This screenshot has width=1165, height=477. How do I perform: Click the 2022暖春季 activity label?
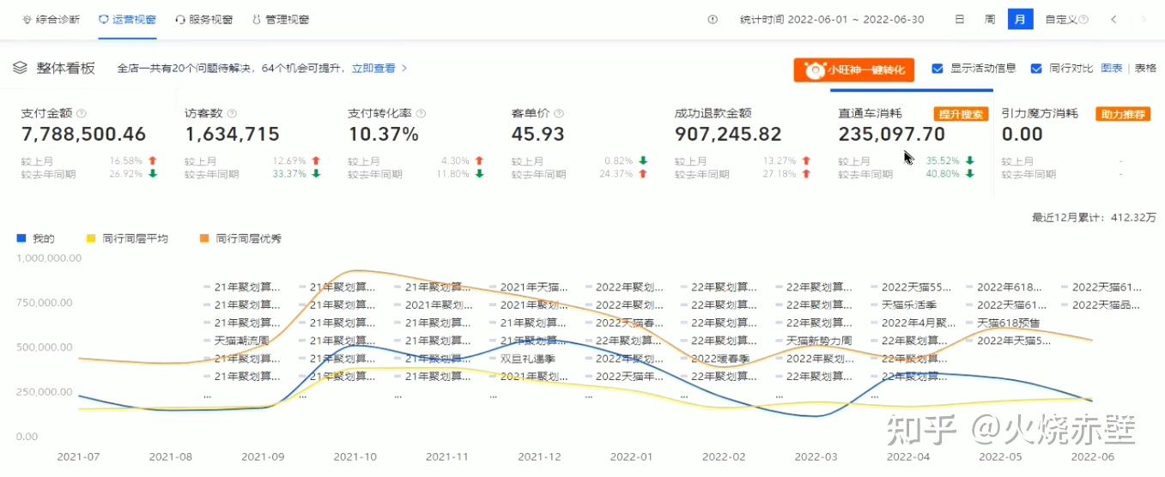pos(721,359)
